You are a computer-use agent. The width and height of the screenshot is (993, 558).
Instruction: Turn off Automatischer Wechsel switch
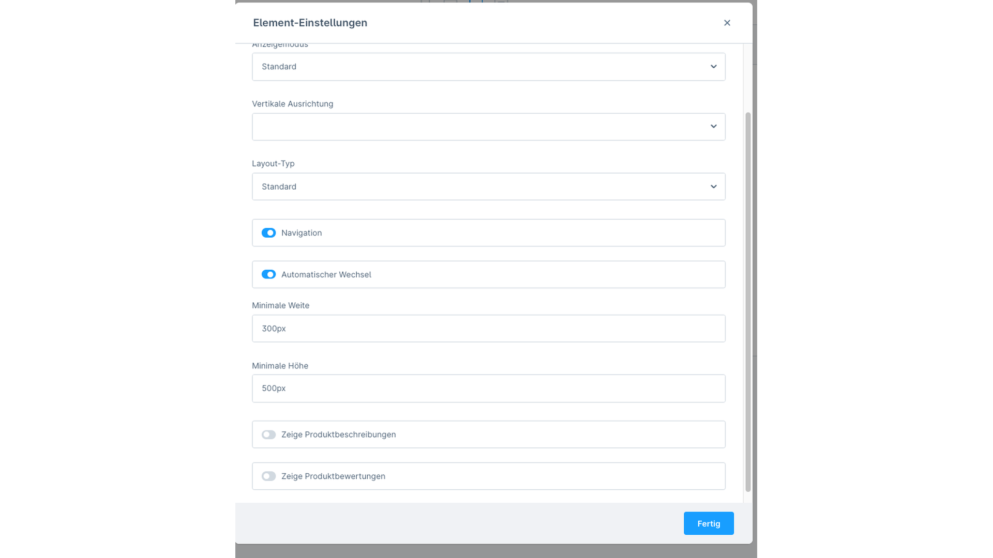pyautogui.click(x=268, y=274)
